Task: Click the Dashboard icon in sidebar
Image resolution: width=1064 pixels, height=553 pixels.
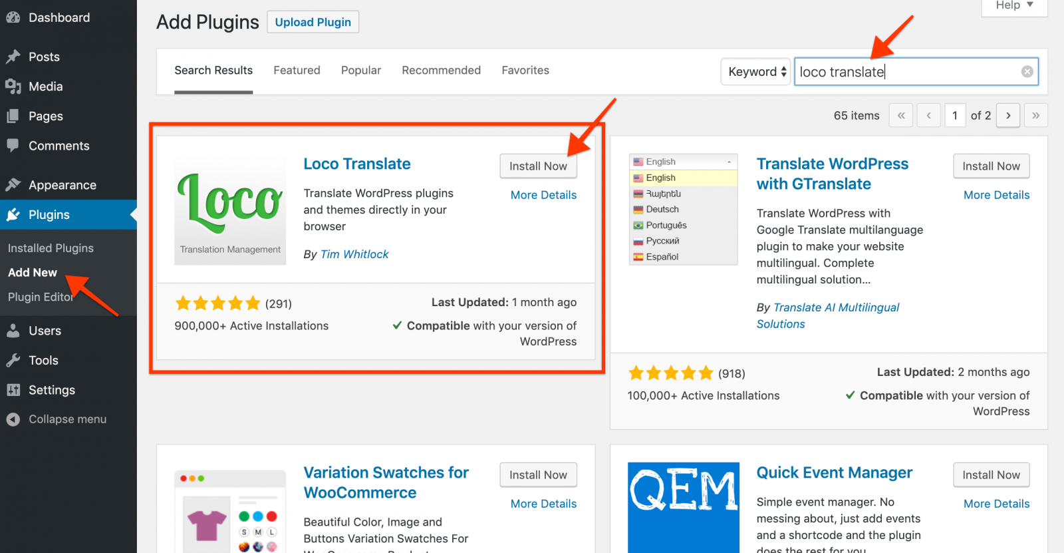Action: click(13, 18)
